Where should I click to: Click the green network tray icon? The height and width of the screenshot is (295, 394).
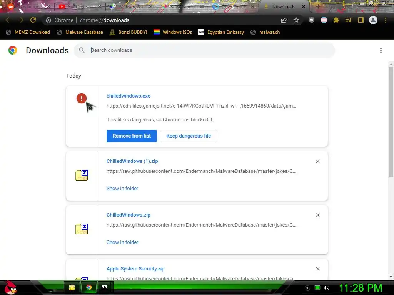click(x=317, y=288)
